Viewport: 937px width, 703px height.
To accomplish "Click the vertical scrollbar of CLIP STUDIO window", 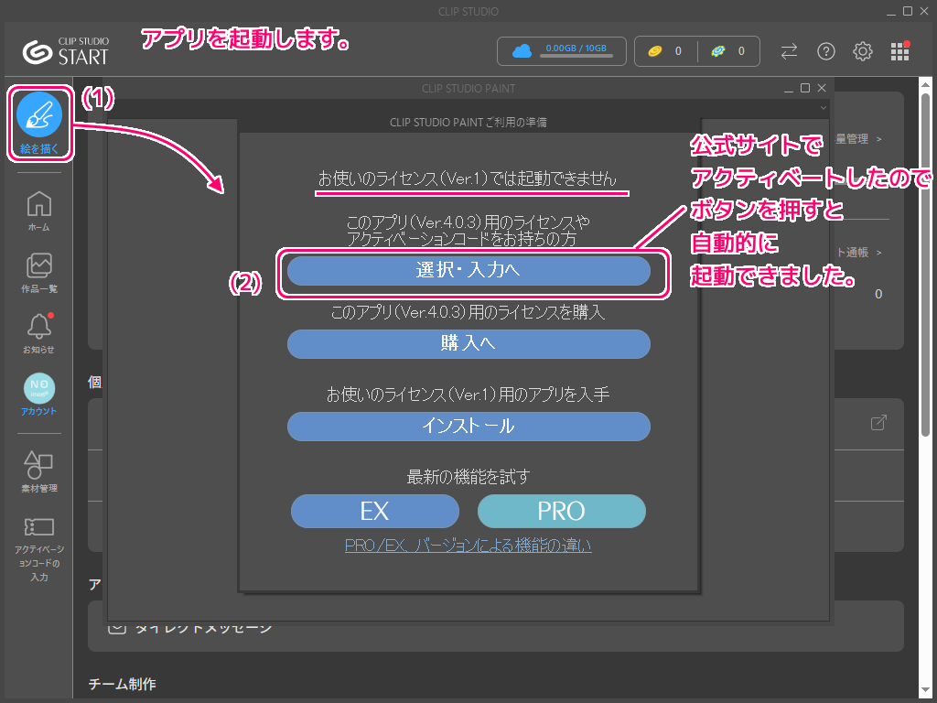I will 925,265.
